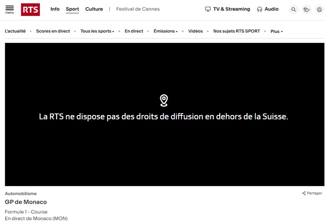The image size is (326, 223).
Task: Open the Culture section
Action: 94,9
